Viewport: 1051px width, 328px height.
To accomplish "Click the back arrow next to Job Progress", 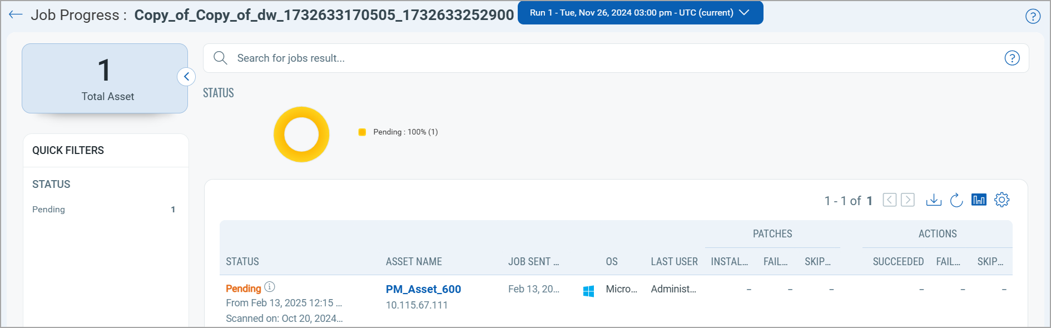I will pos(15,14).
